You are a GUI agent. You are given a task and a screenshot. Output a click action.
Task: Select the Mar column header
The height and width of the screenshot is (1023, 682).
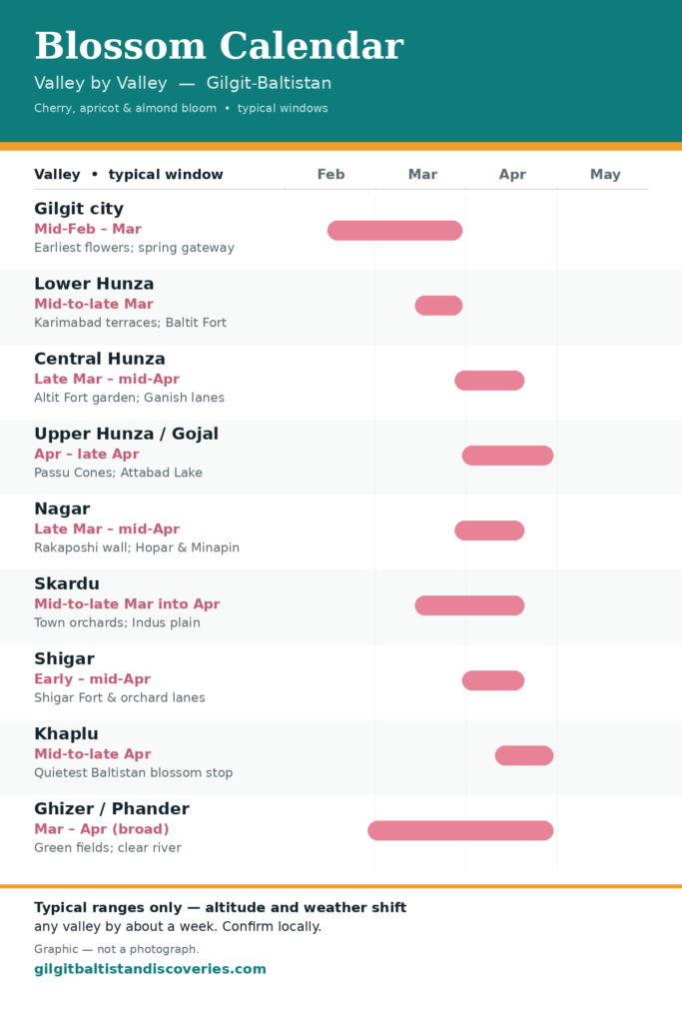coord(422,174)
